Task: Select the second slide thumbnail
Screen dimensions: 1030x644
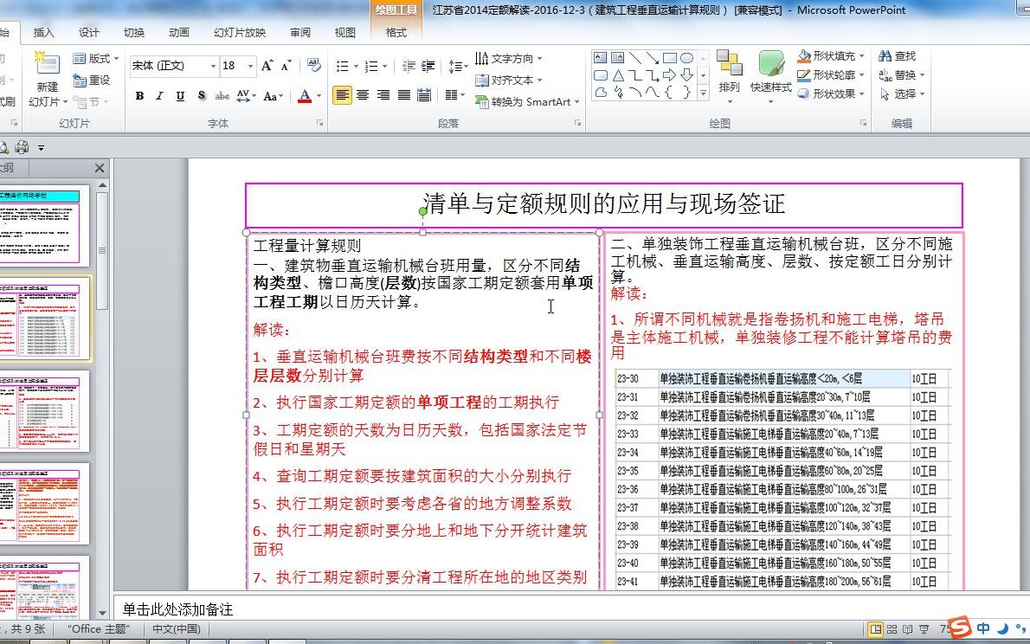Action: 42,320
